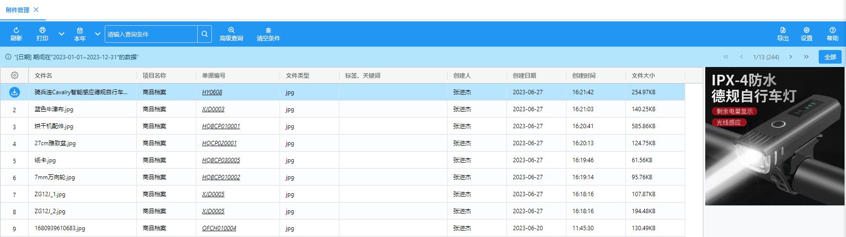Viewport: 846px width, 237px height.
Task: Click 创建人 column header
Action: point(462,75)
